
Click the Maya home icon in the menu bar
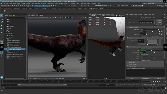pyautogui.click(x=1, y=3)
